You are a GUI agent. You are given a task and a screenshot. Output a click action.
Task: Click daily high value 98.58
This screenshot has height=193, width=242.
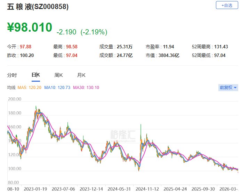72,47
